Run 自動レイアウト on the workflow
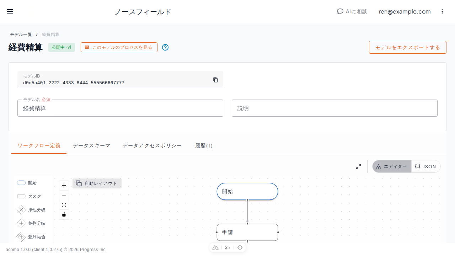 pos(97,183)
